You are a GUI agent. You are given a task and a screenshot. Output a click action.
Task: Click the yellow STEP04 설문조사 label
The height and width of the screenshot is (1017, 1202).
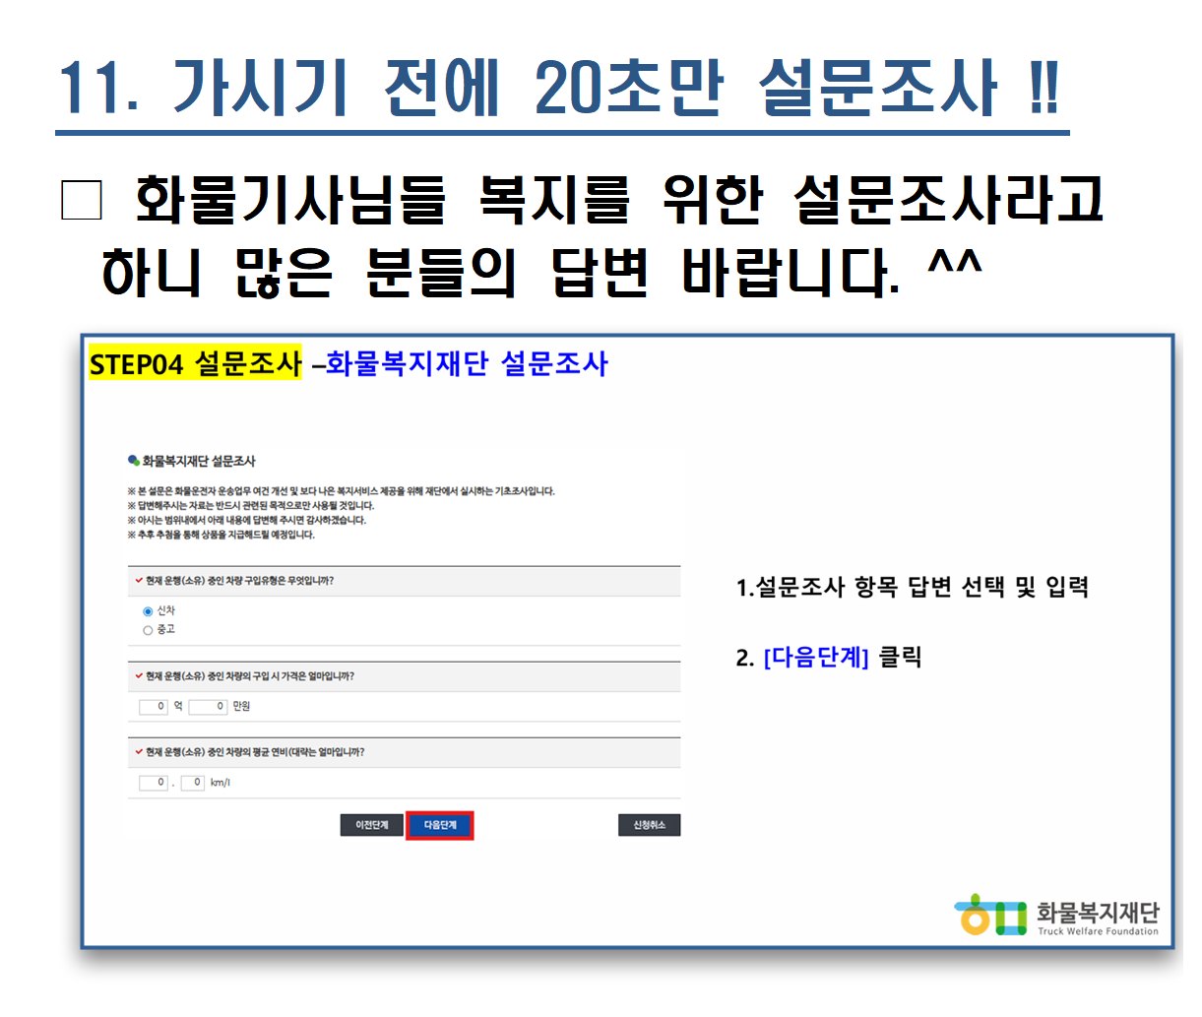point(195,364)
